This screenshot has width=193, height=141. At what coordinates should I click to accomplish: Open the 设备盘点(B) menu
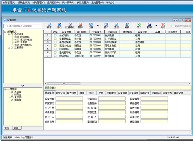pyautogui.click(x=24, y=3)
